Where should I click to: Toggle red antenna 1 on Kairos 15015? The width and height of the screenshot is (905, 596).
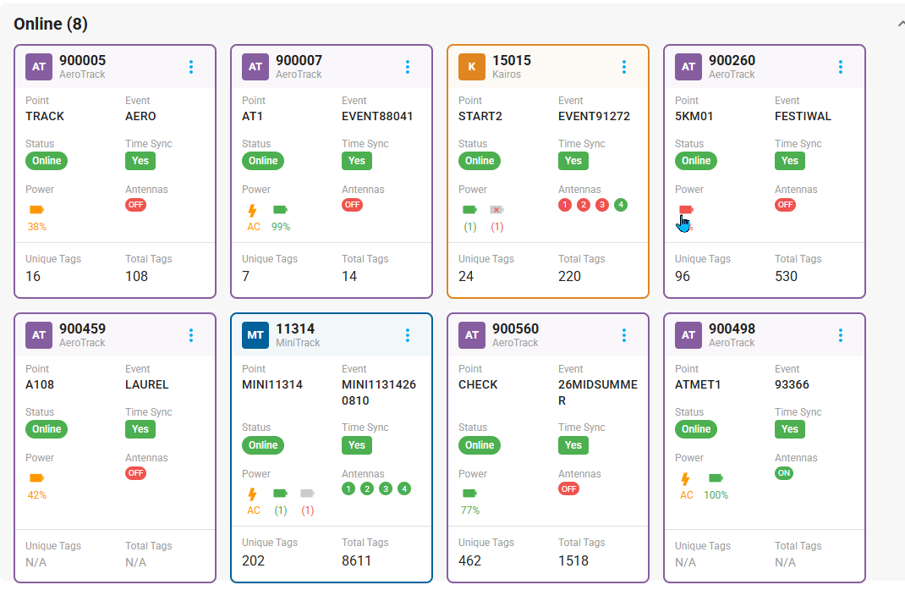pyautogui.click(x=565, y=204)
